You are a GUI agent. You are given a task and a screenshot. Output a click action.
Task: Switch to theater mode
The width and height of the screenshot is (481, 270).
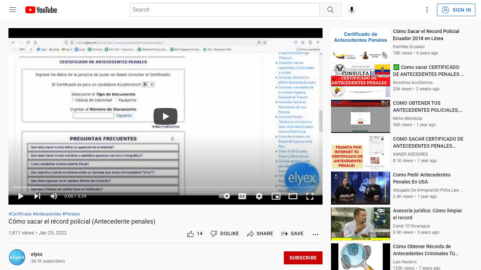point(293,196)
